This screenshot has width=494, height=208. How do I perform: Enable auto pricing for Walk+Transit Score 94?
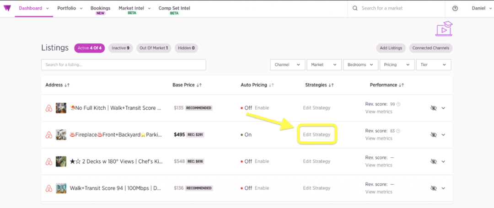(x=262, y=188)
